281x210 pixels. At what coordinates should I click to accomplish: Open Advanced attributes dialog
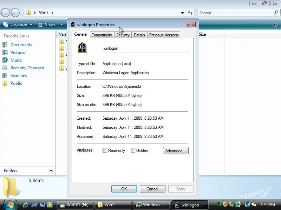click(176, 151)
